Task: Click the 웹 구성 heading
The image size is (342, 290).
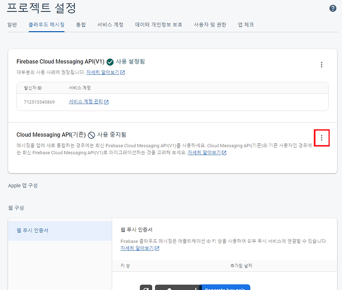Action: [16, 208]
